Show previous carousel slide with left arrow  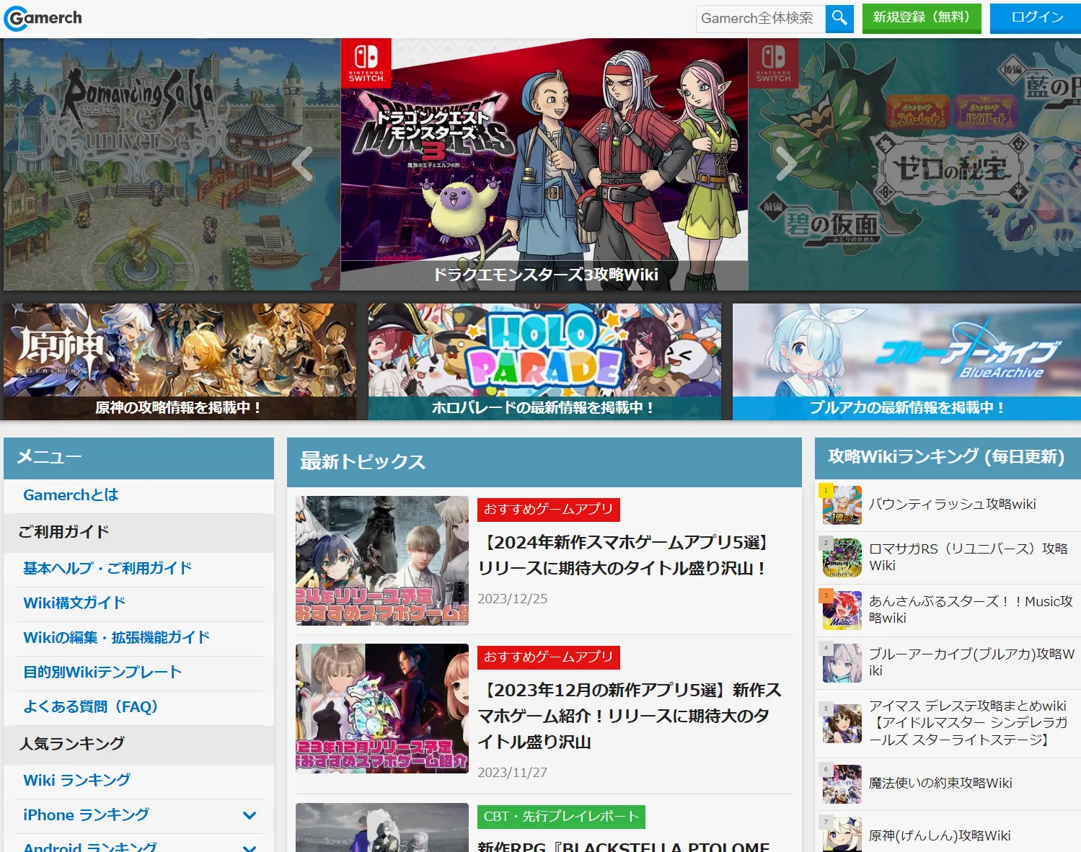pos(303,164)
